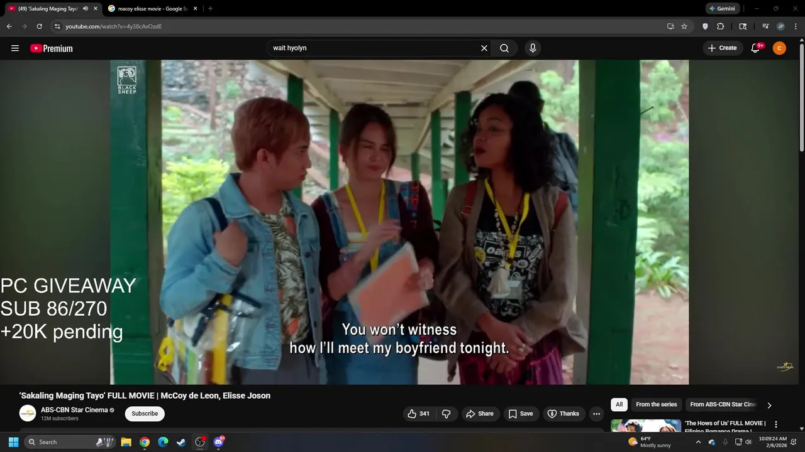
Task: Open the shield extension icon in toolbar
Action: click(705, 26)
